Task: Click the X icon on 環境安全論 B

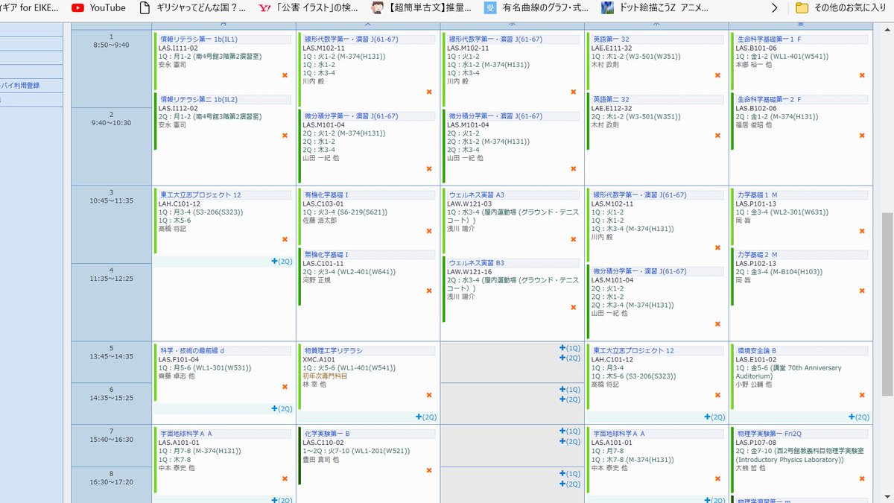Action: 862,395
